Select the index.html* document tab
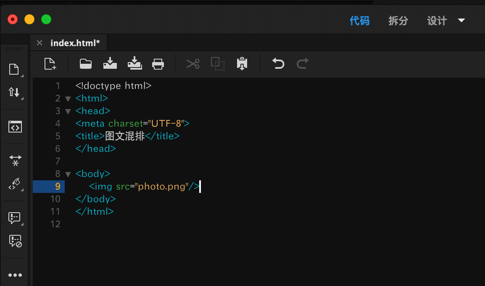This screenshot has width=485, height=286. [x=75, y=43]
